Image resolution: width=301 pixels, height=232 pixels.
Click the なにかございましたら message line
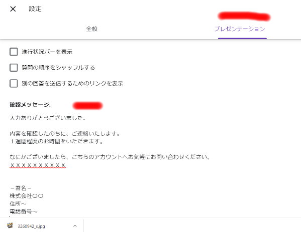click(110, 157)
